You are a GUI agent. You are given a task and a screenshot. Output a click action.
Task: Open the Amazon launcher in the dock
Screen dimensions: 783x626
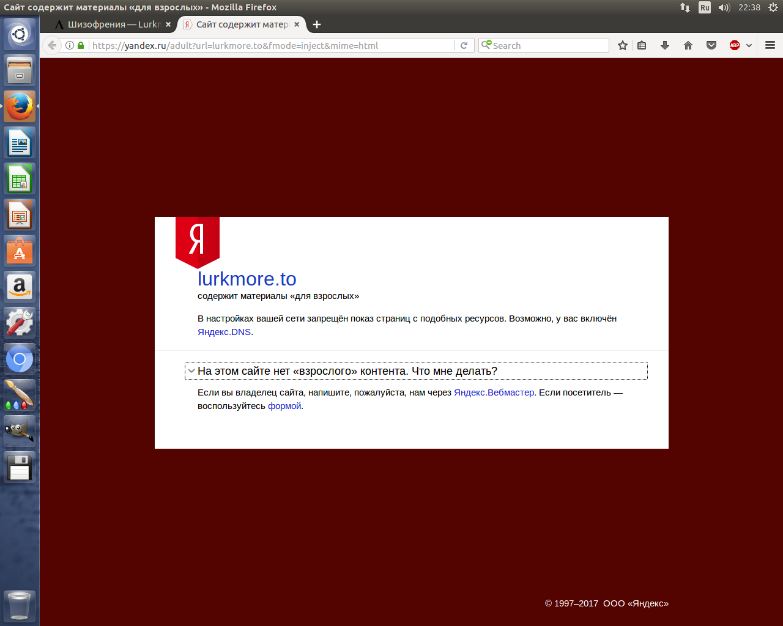click(x=20, y=287)
